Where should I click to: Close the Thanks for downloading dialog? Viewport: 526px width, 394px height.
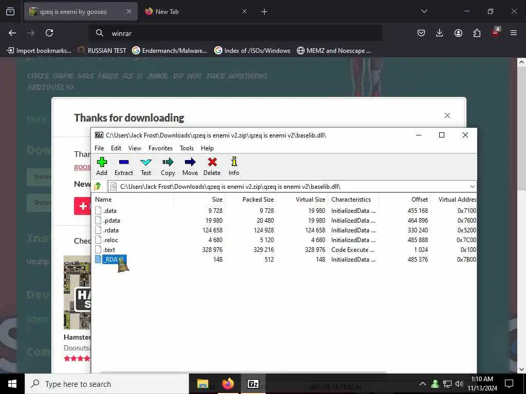pos(447,115)
